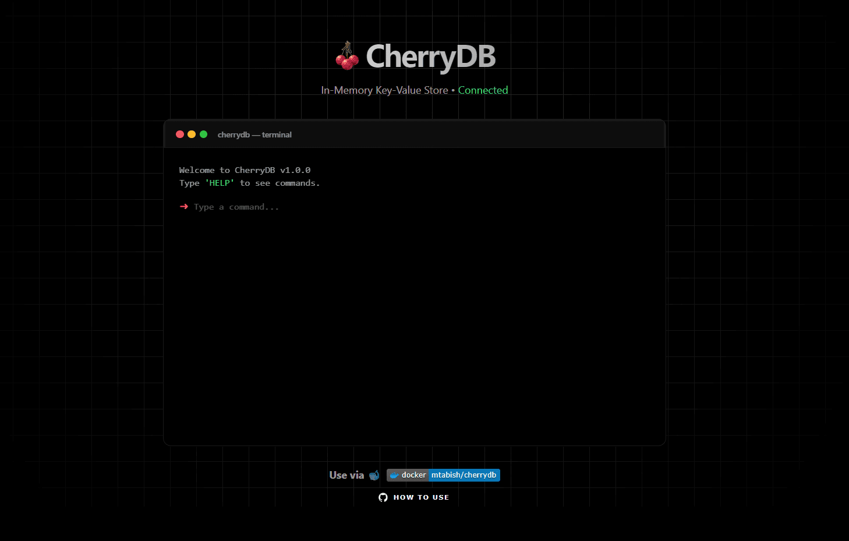Screen dimensions: 849x541
Task: Open the HOW TO USE page
Action: (x=420, y=497)
